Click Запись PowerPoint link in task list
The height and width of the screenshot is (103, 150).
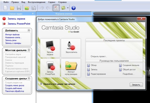coord(19,23)
